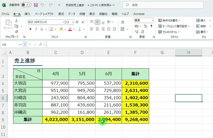Click into the formula bar input
The width and height of the screenshot is (213, 138).
coord(130,44)
